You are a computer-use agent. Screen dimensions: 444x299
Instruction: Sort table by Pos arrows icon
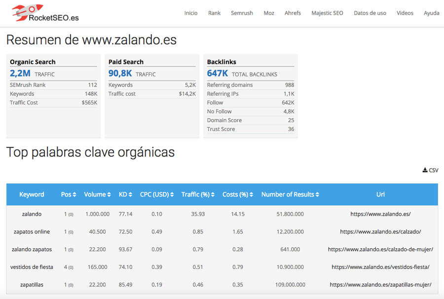[74, 195]
